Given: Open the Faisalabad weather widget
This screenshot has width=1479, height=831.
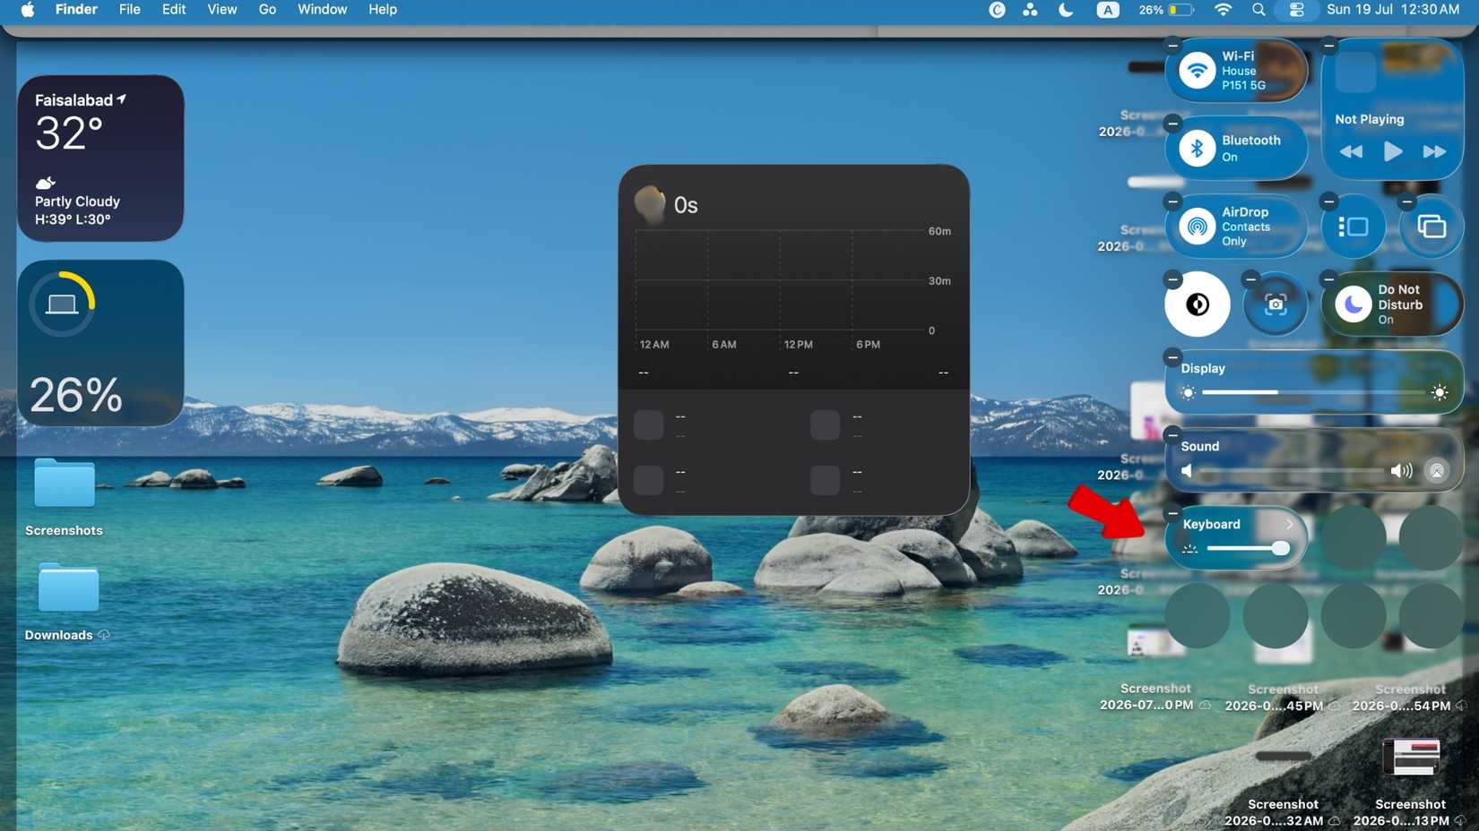Looking at the screenshot, I should [100, 158].
